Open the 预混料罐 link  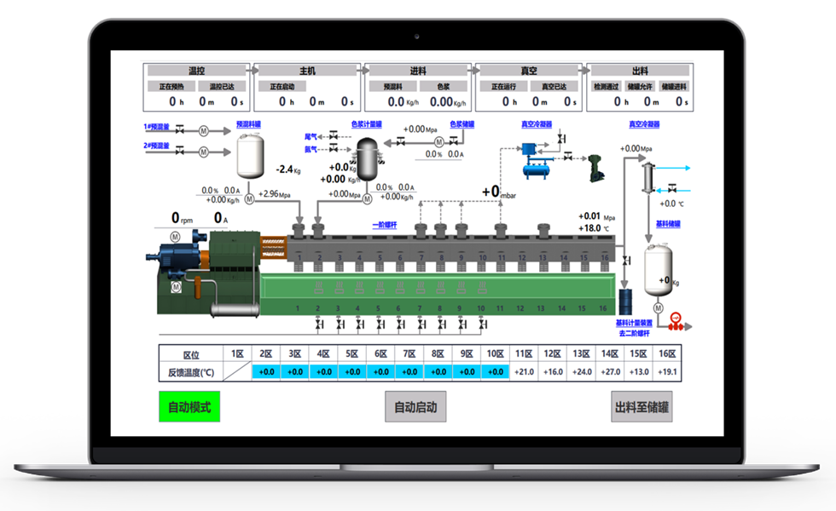248,124
